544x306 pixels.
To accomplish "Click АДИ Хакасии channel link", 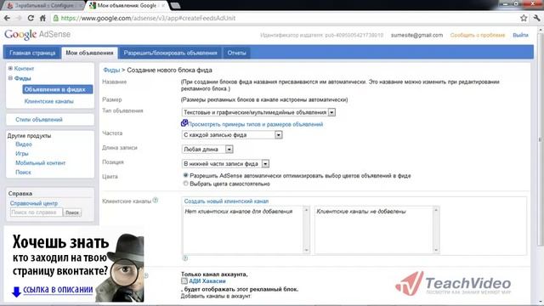I will 207,281.
